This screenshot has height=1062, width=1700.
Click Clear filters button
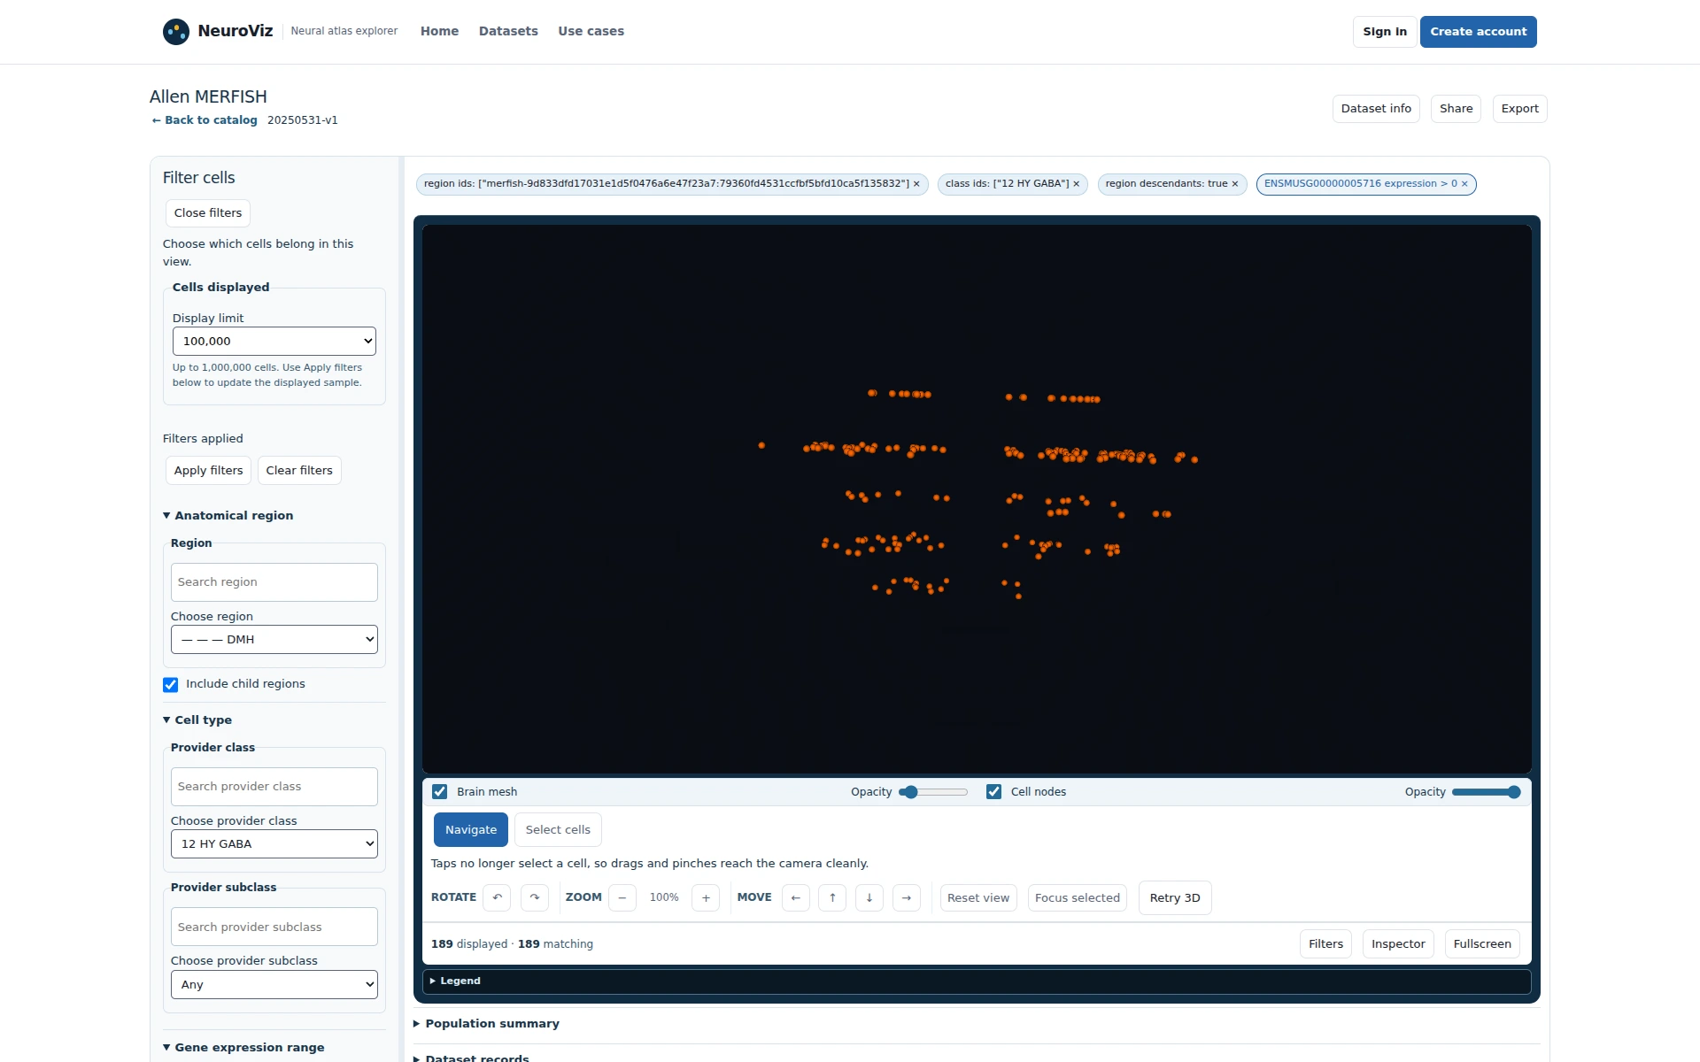click(299, 471)
